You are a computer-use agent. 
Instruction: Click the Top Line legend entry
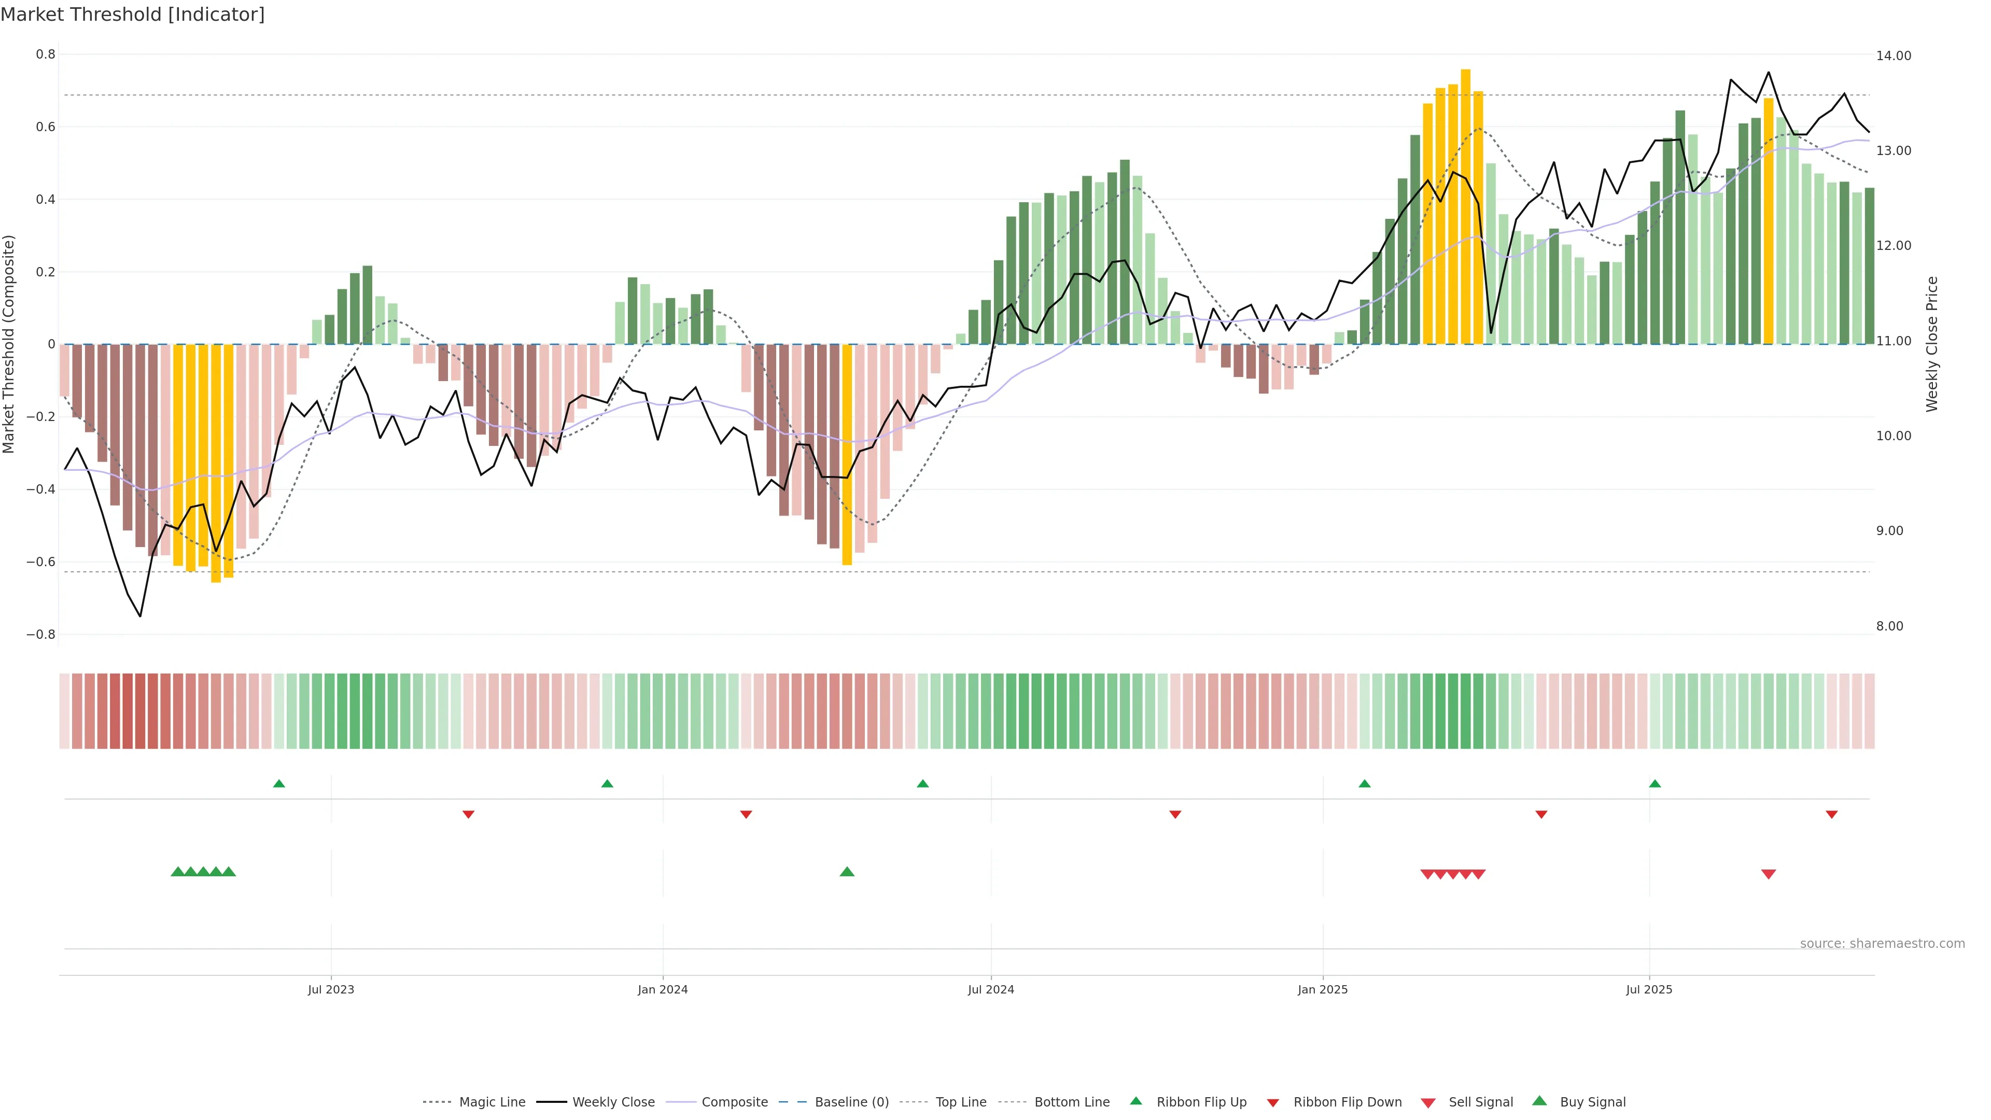(x=961, y=1102)
